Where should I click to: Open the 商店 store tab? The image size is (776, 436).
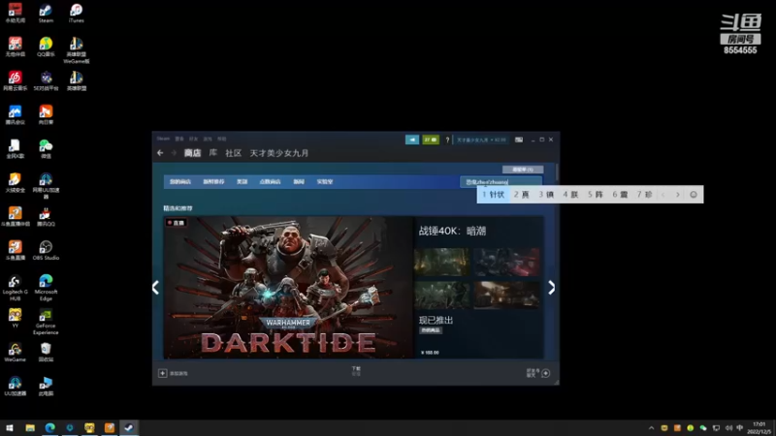pyautogui.click(x=192, y=153)
